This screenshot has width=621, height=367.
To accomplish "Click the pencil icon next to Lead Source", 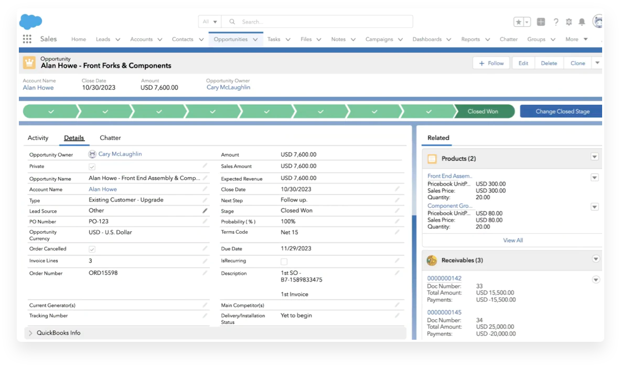I will pyautogui.click(x=205, y=211).
